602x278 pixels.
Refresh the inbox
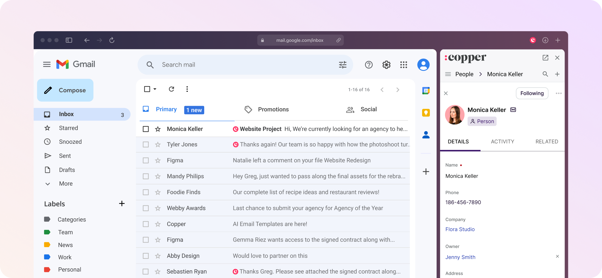[x=171, y=89]
